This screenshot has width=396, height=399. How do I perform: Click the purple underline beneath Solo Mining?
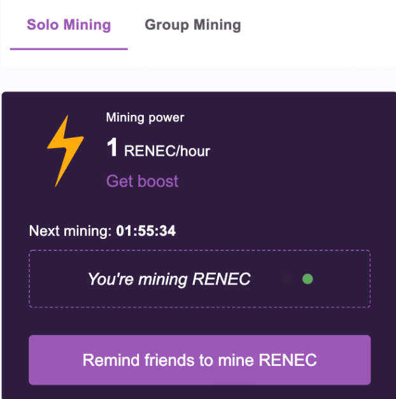[69, 48]
